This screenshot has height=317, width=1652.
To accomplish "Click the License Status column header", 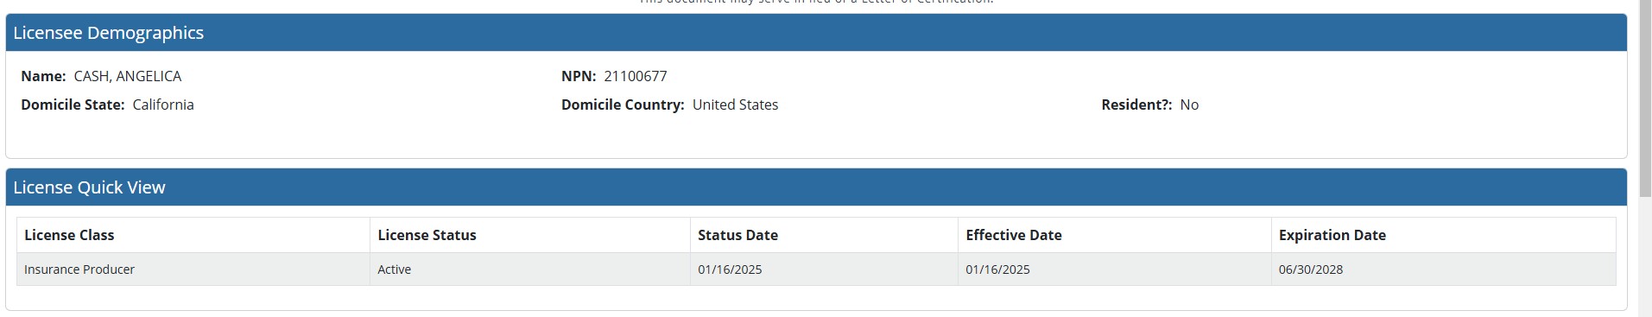I will (529, 235).
